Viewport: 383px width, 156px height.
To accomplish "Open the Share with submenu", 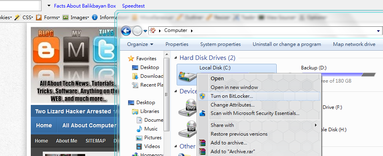I will click(259, 125).
